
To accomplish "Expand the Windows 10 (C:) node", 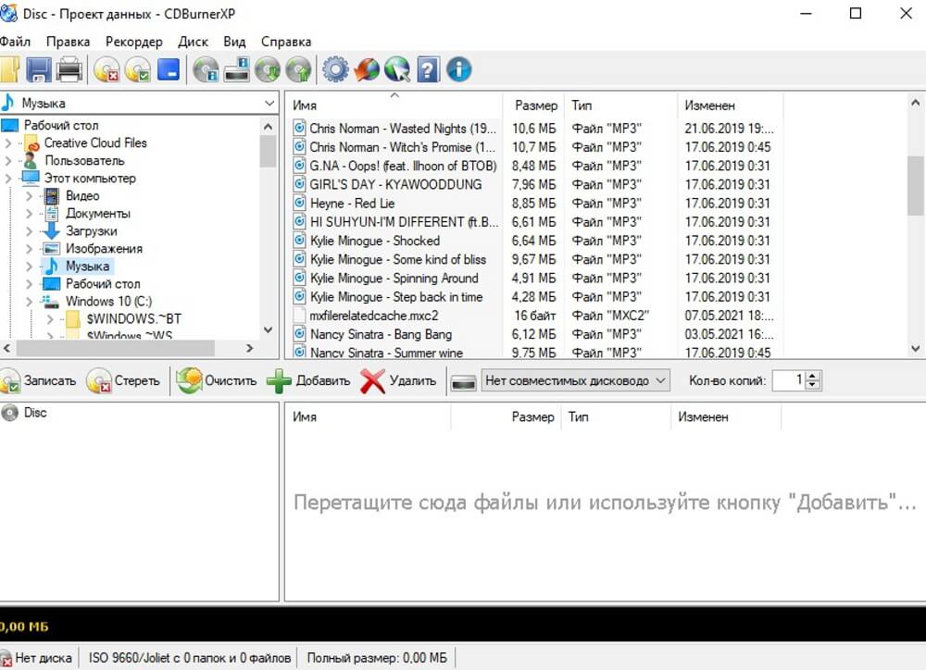I will (x=29, y=302).
